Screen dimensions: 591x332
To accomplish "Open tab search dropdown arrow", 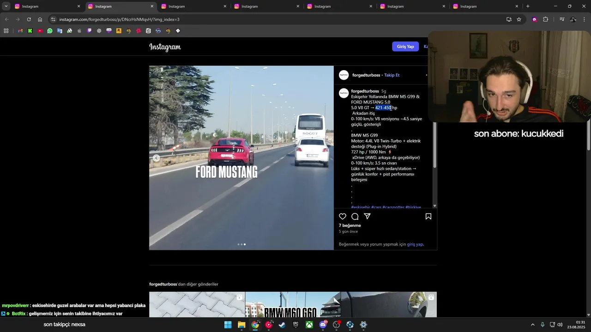I will click(6, 6).
